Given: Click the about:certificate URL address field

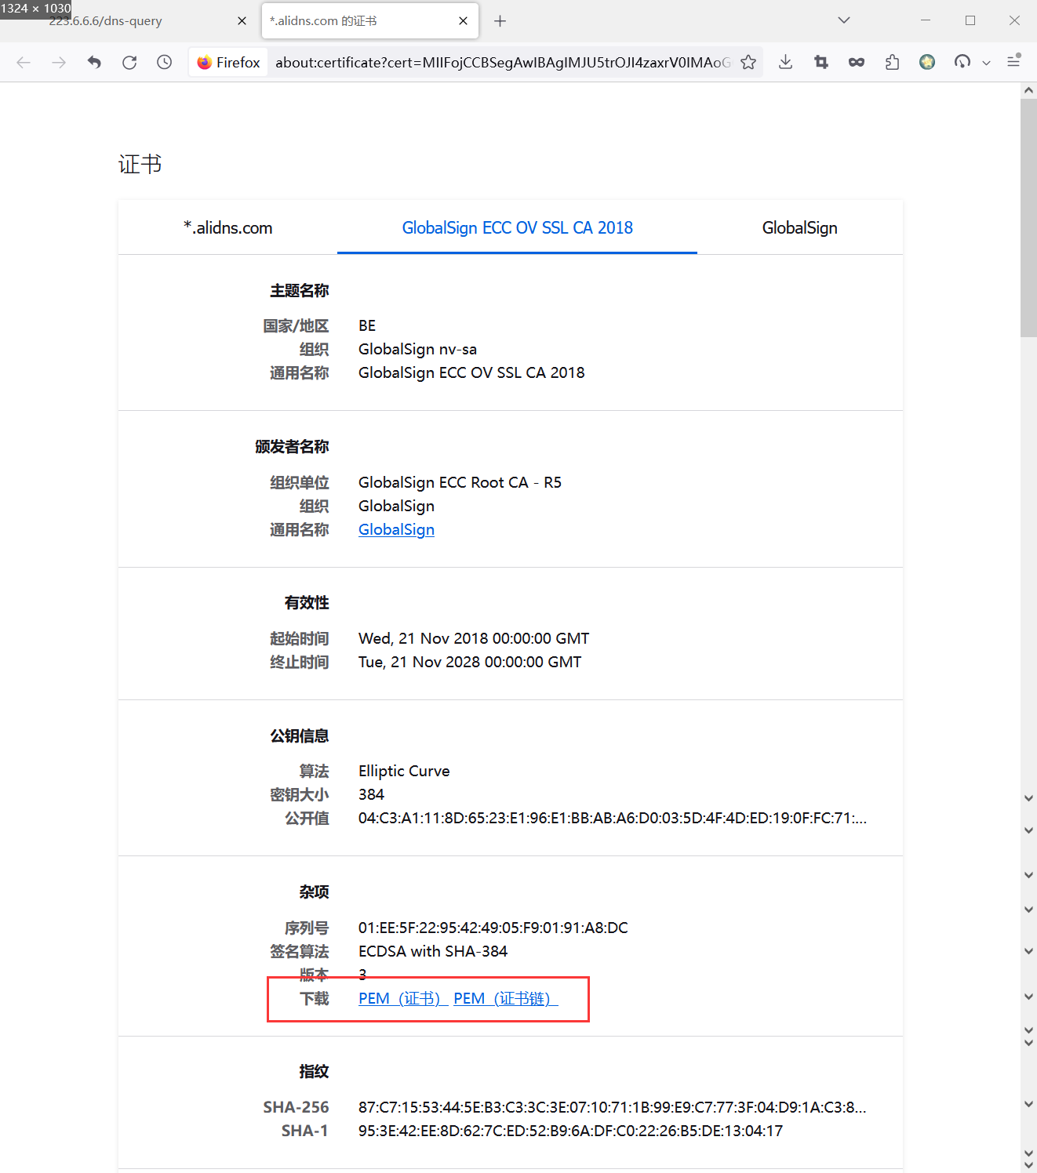Looking at the screenshot, I should [x=502, y=63].
